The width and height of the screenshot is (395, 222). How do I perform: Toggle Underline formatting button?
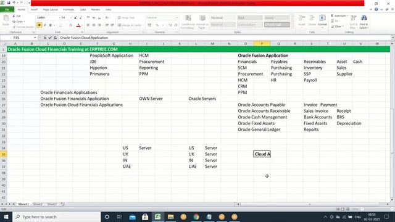click(51, 25)
